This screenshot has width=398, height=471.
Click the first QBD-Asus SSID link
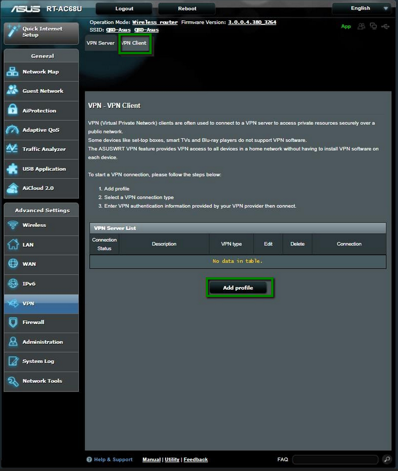pyautogui.click(x=118, y=30)
